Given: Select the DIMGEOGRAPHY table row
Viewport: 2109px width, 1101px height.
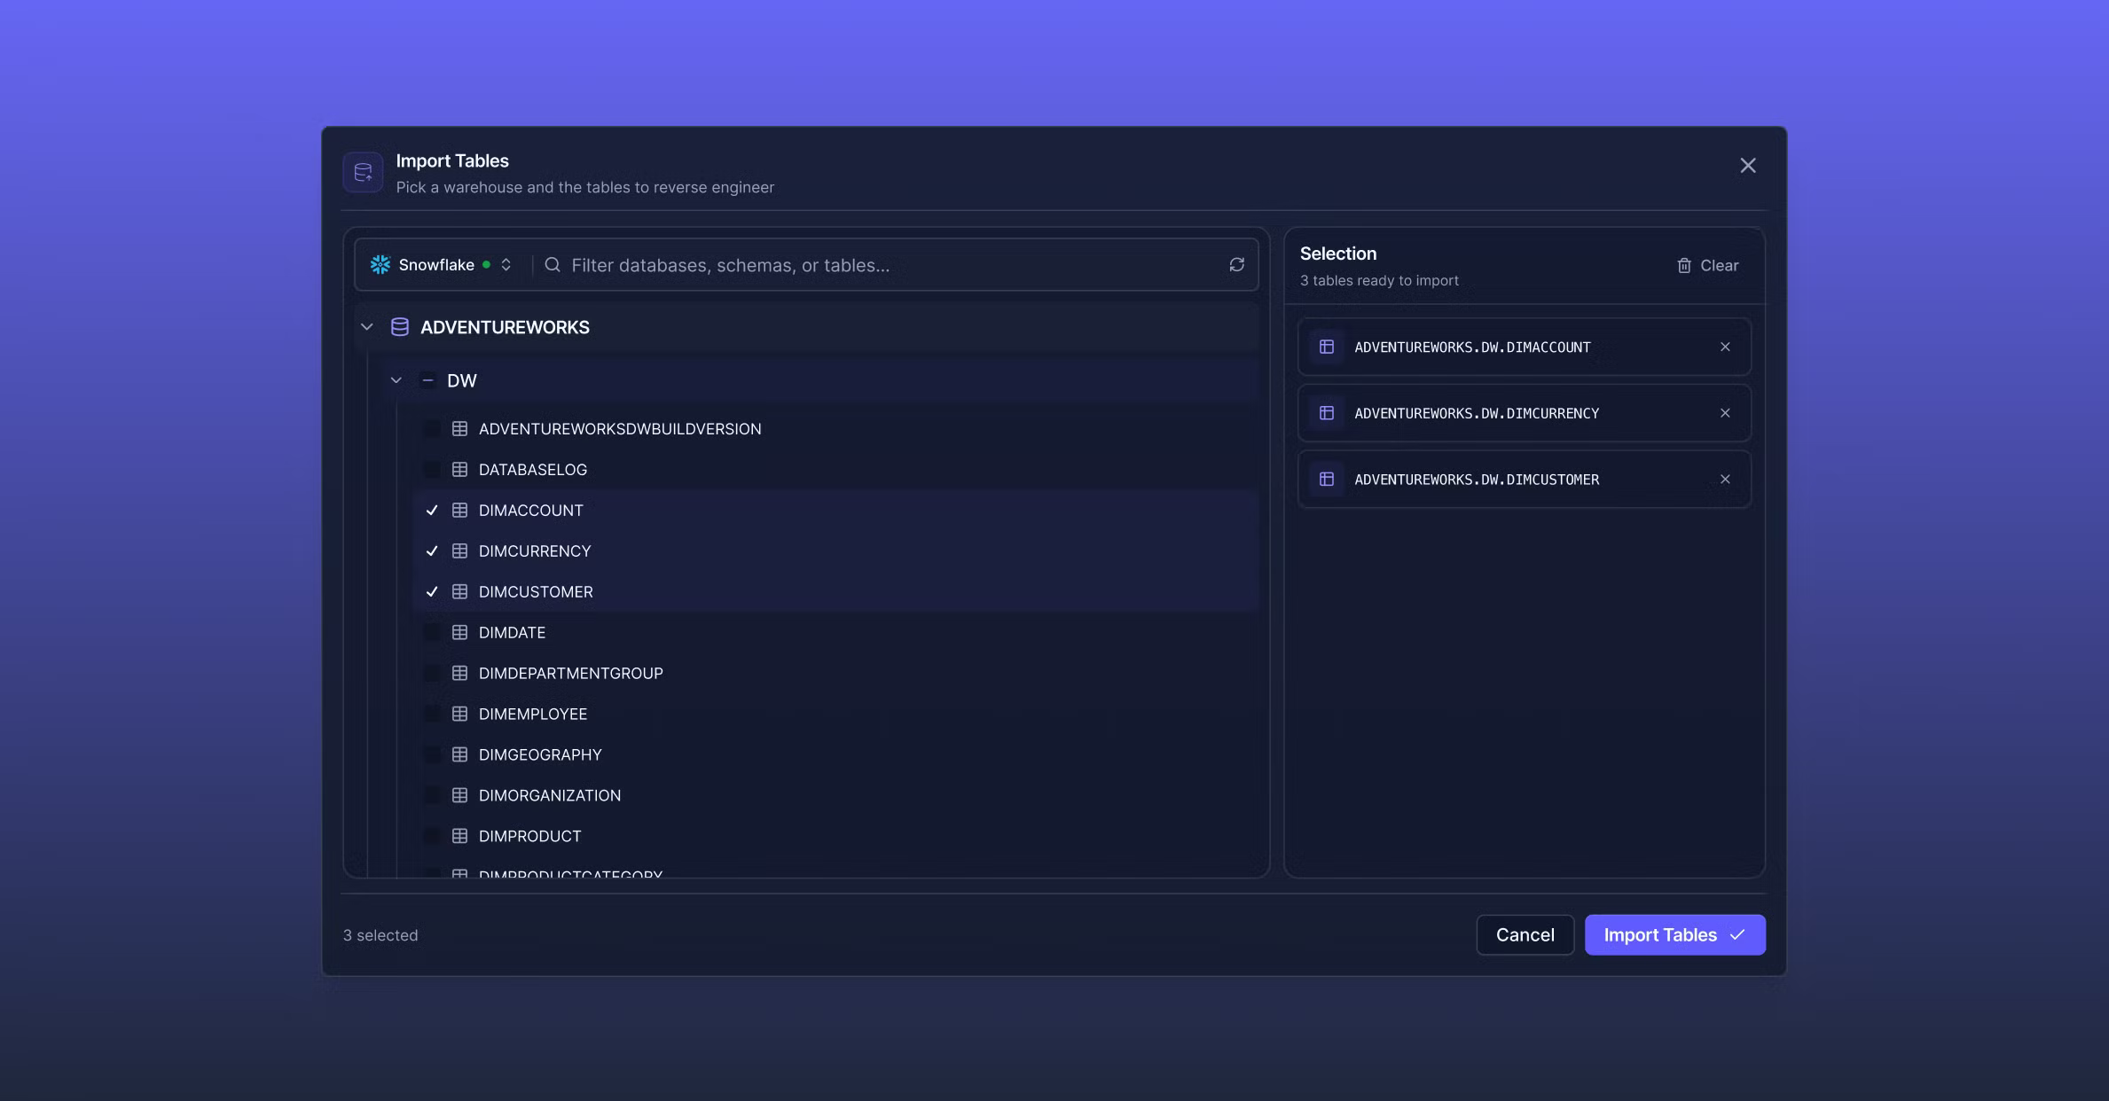Looking at the screenshot, I should [835, 755].
